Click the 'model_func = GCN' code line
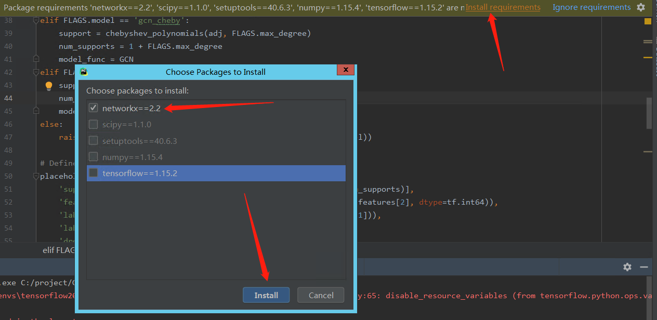The image size is (657, 320). pos(96,59)
